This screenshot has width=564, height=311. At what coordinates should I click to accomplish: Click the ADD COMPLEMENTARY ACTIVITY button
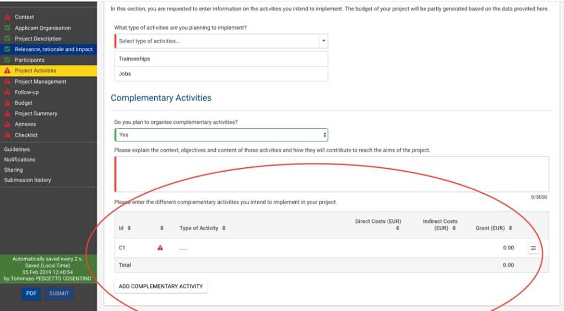click(161, 286)
